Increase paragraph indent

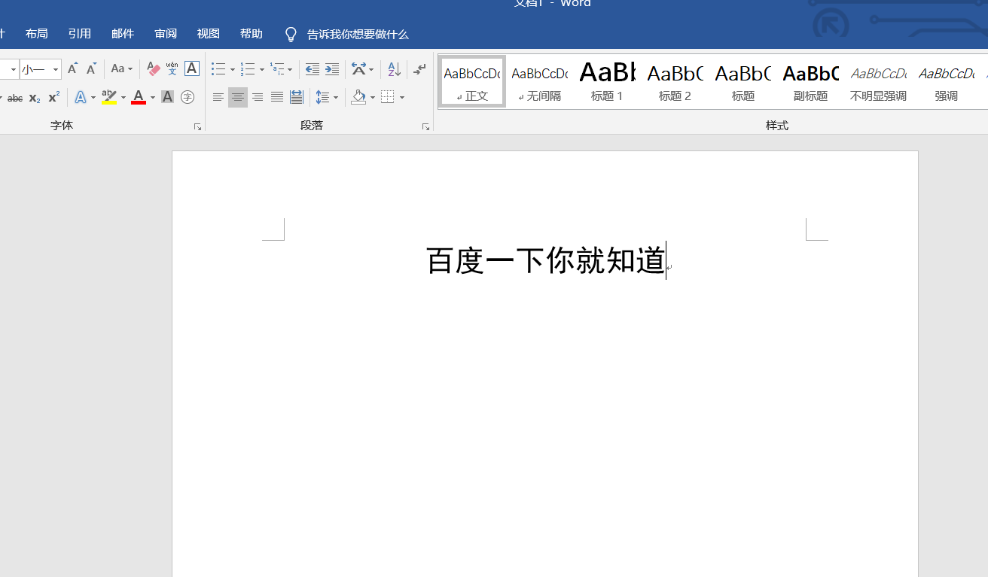332,69
